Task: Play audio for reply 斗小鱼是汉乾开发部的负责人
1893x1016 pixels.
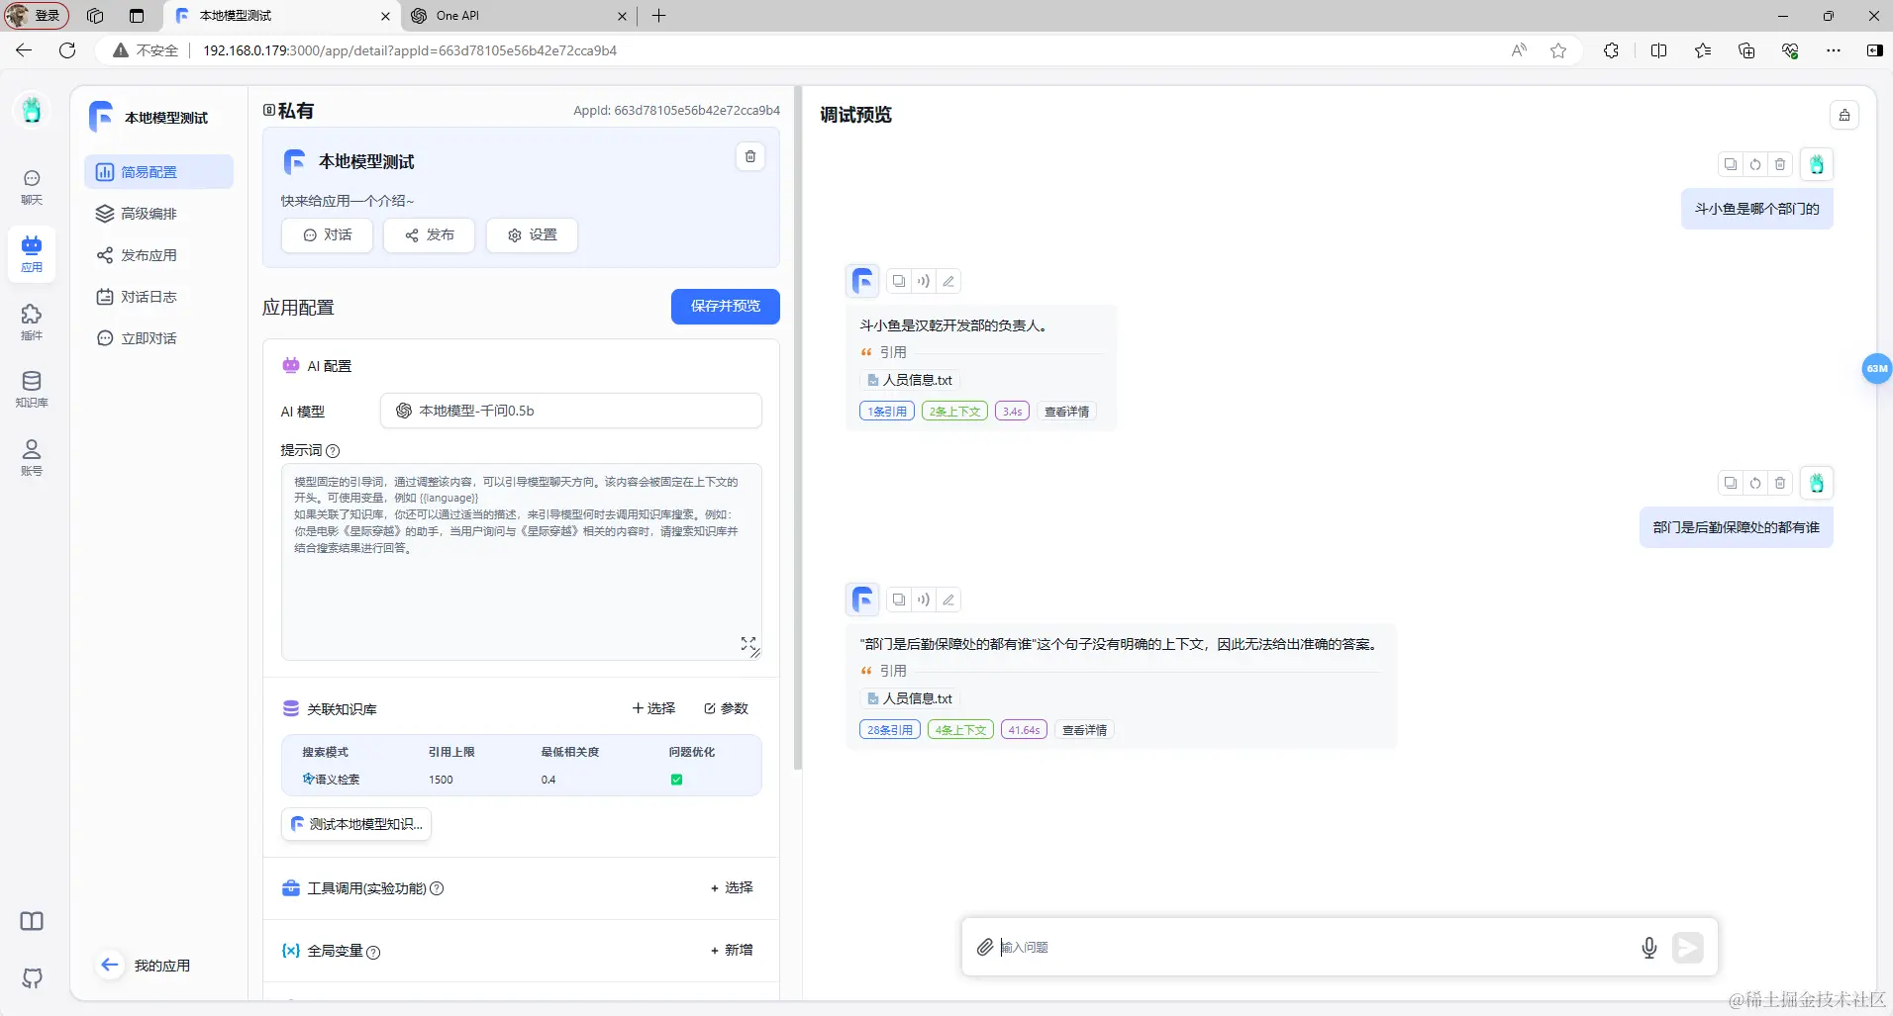Action: [923, 281]
